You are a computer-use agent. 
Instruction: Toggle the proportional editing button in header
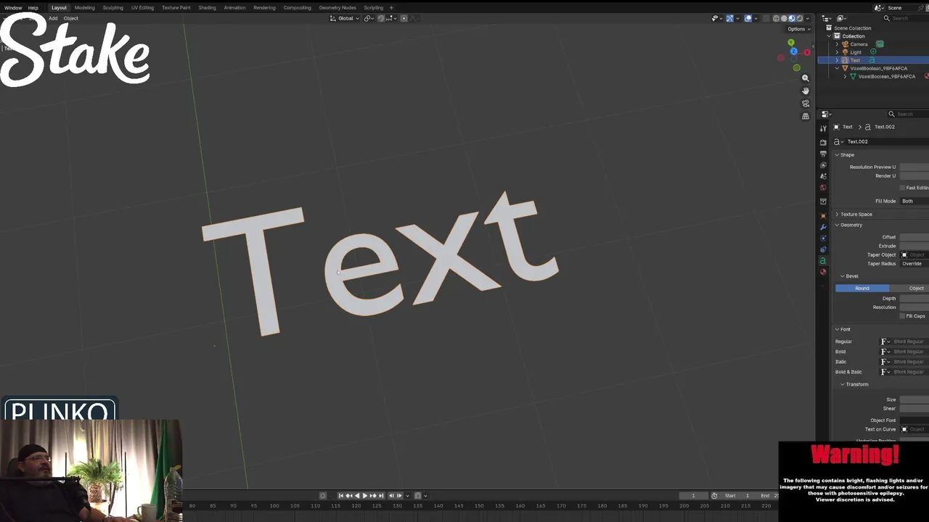pos(404,18)
